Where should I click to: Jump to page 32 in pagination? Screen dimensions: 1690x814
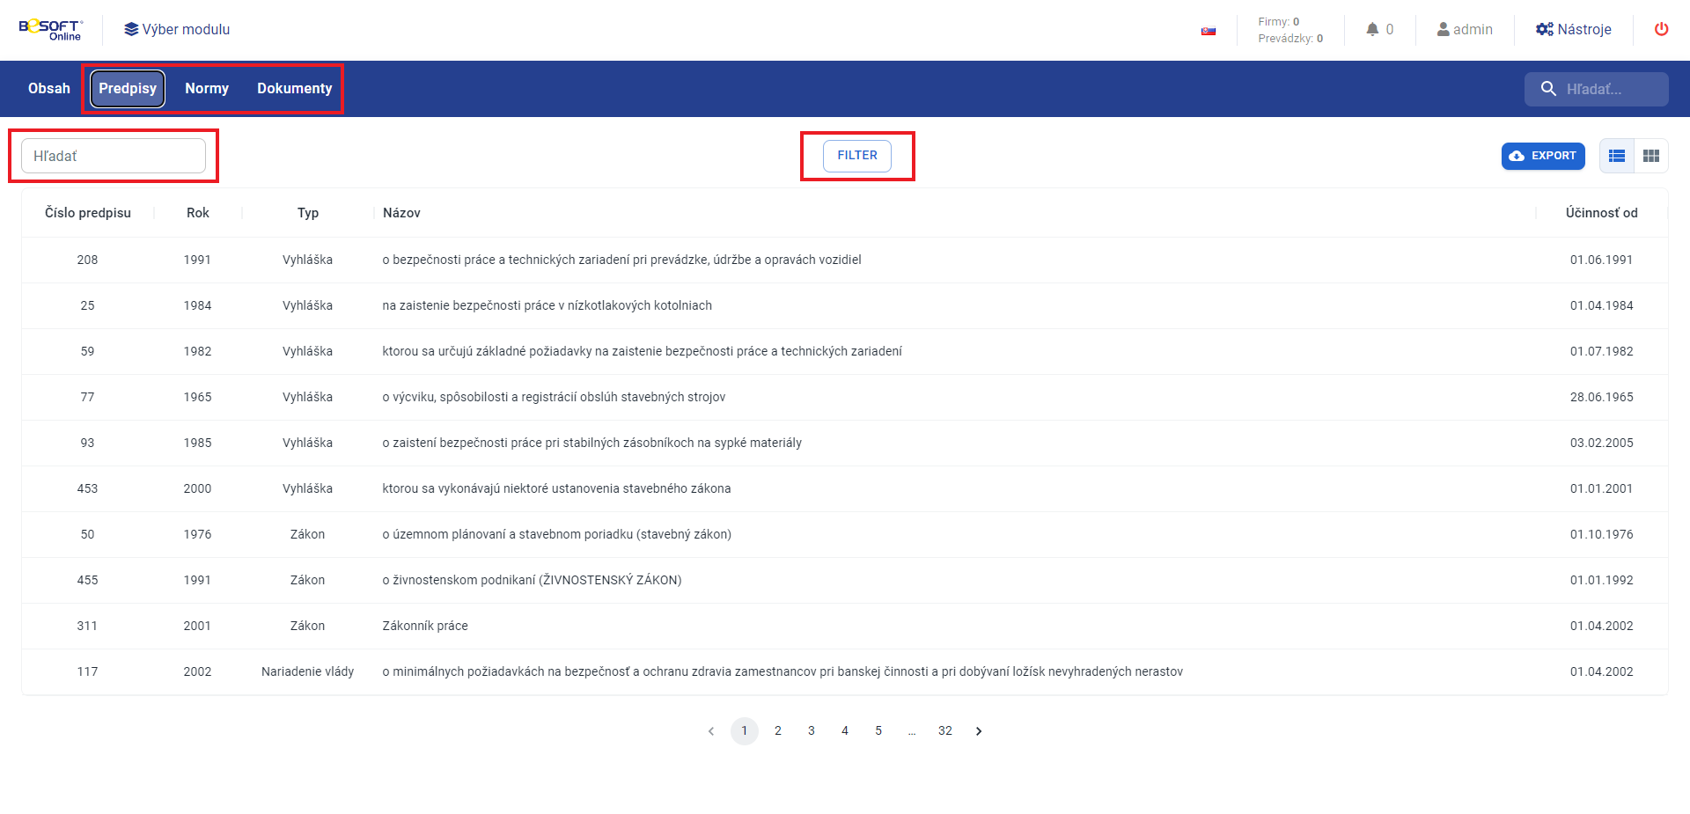coord(945,731)
